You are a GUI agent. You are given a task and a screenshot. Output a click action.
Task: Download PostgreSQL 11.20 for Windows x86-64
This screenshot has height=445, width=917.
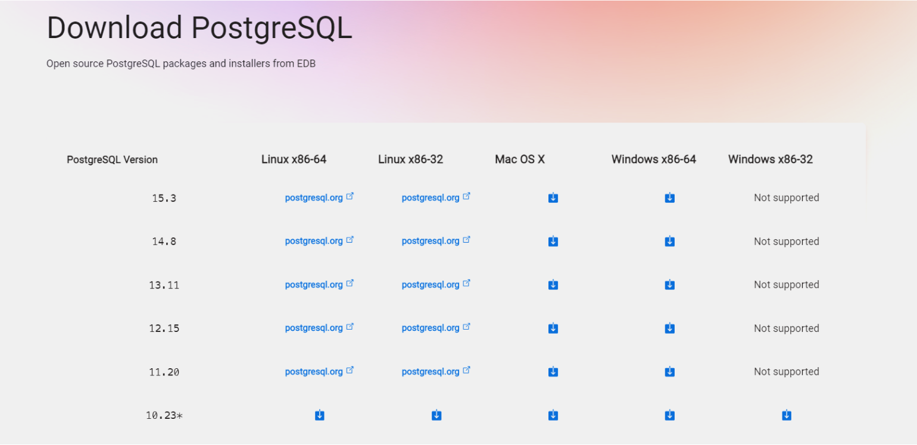pyautogui.click(x=670, y=372)
